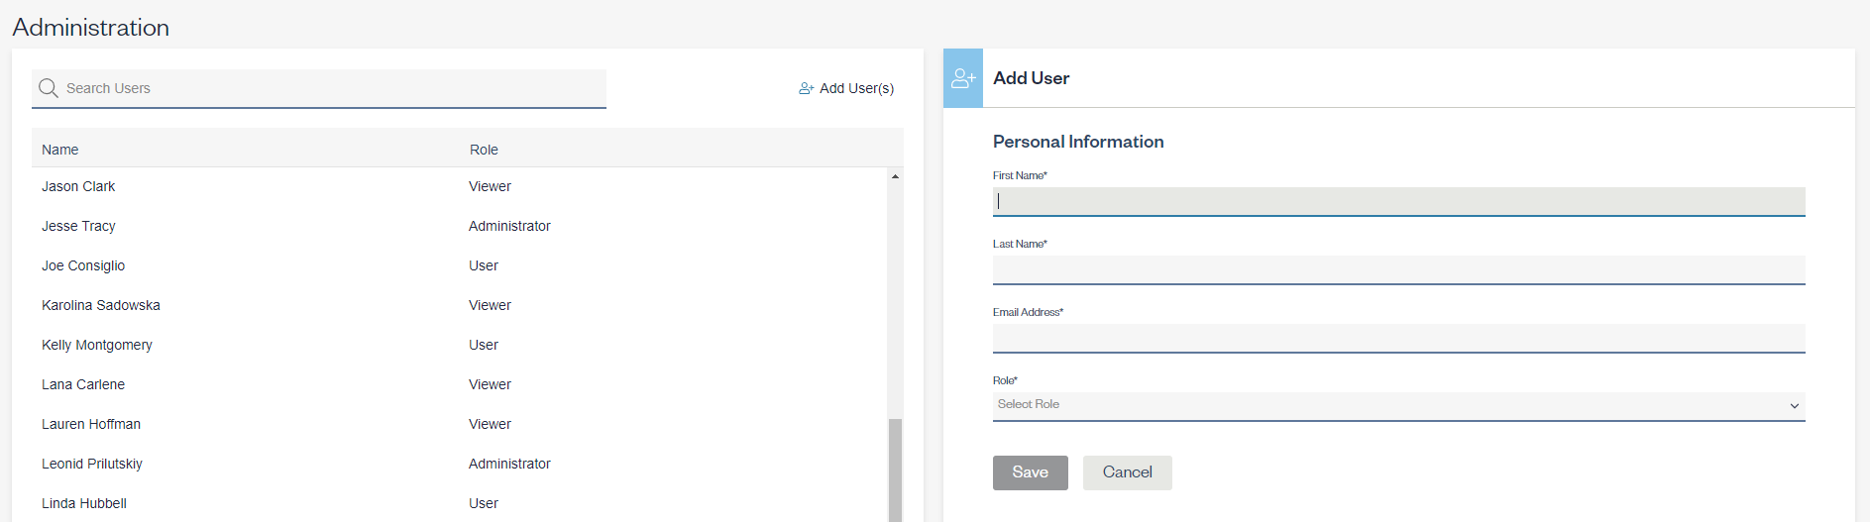Click the search magnifier icon
The width and height of the screenshot is (1870, 522).
48,88
